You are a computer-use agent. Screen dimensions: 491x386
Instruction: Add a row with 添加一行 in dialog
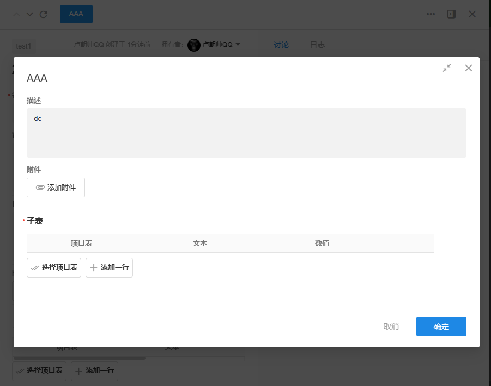(109, 268)
